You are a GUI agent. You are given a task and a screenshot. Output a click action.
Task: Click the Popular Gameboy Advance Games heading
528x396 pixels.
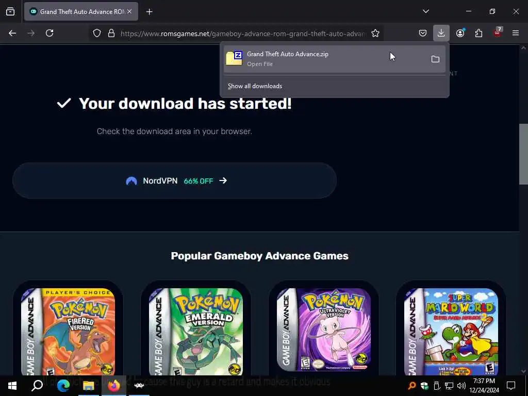point(260,256)
